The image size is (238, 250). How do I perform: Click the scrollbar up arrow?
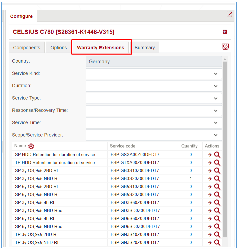225,59
